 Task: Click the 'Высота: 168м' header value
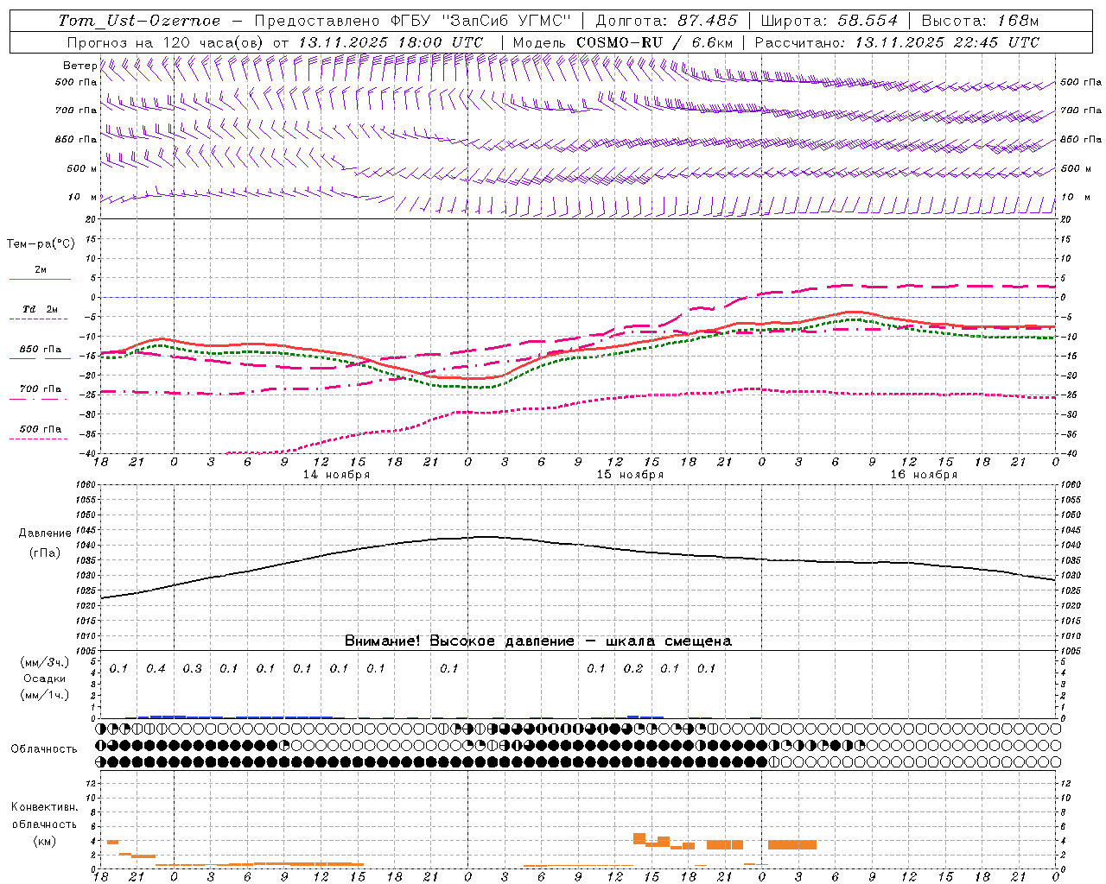pyautogui.click(x=980, y=21)
